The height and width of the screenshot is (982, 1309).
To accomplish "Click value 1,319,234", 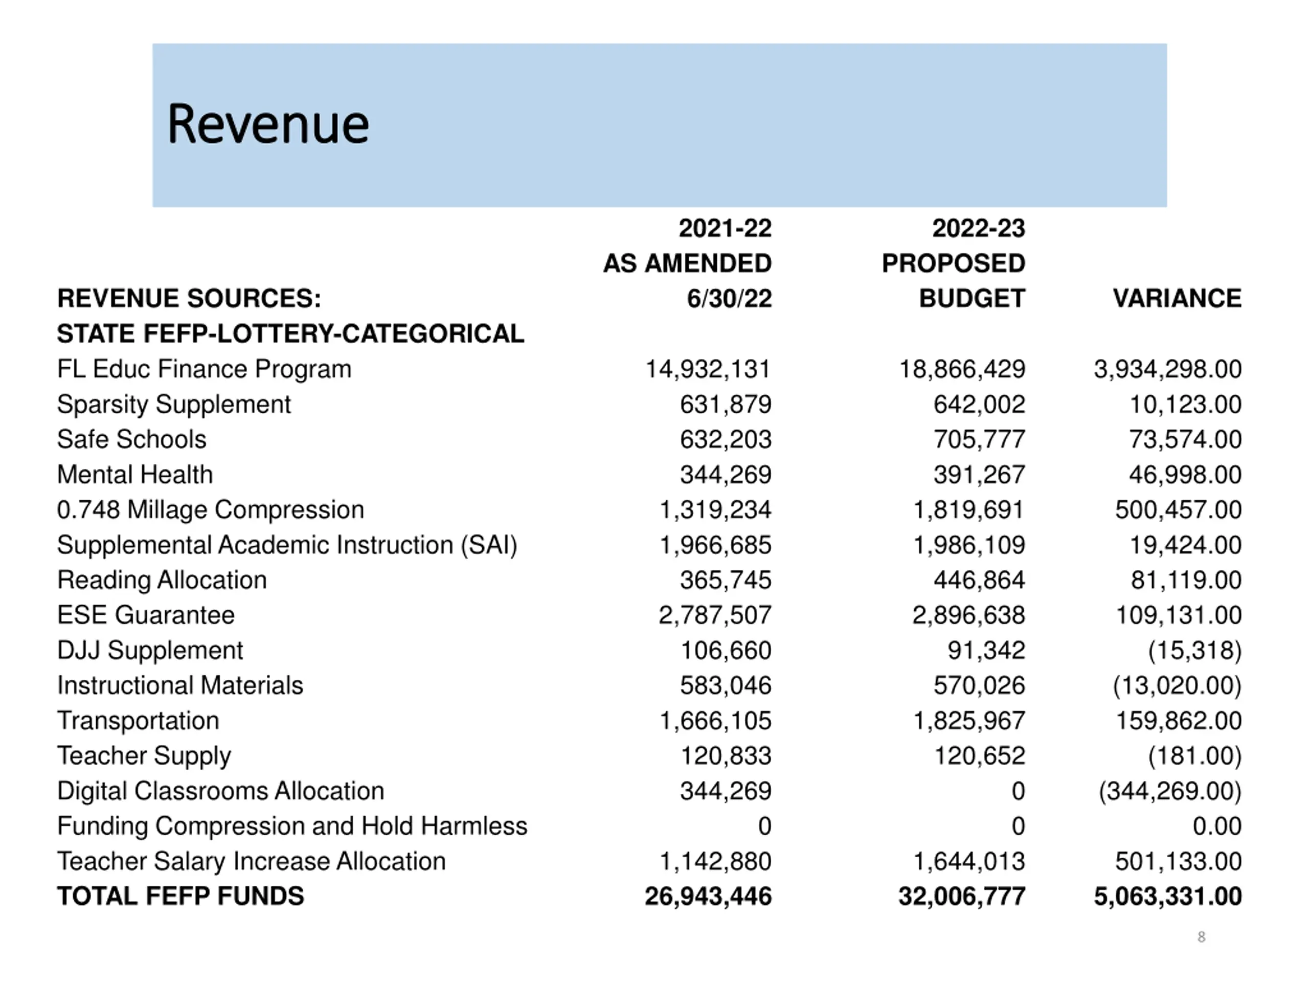I will [x=715, y=510].
